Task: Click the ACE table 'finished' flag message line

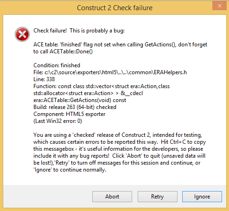Action: click(x=120, y=45)
